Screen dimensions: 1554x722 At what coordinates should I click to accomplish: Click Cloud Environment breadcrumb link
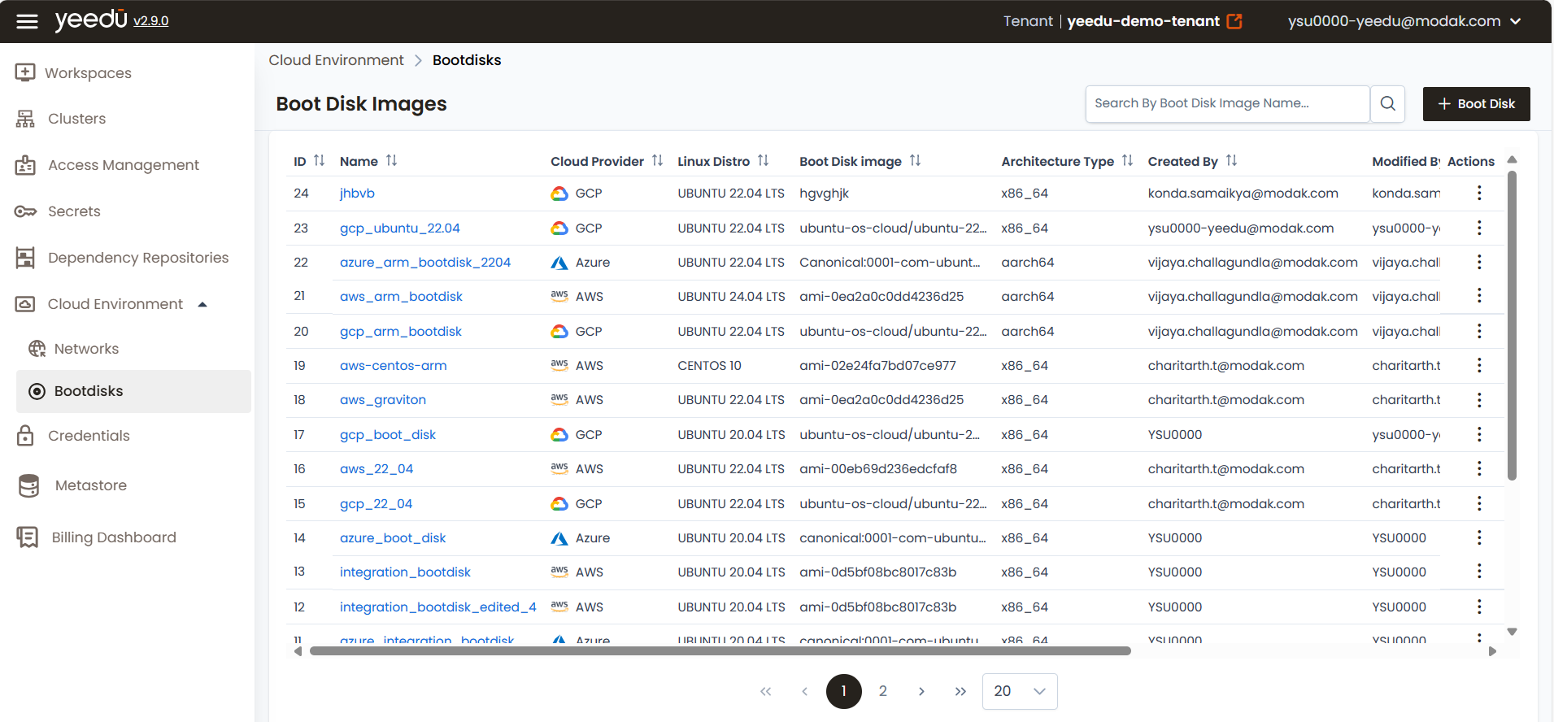coord(336,60)
